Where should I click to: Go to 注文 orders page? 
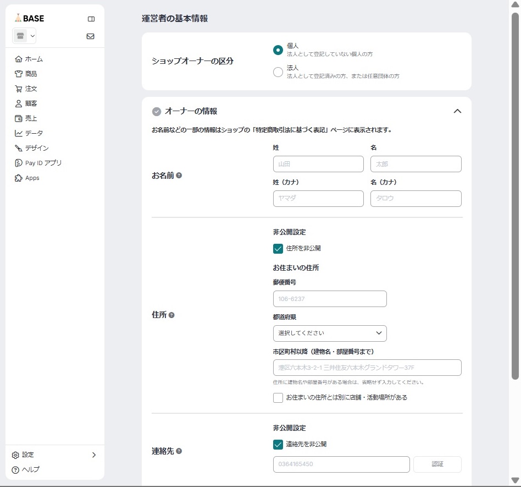click(31, 89)
